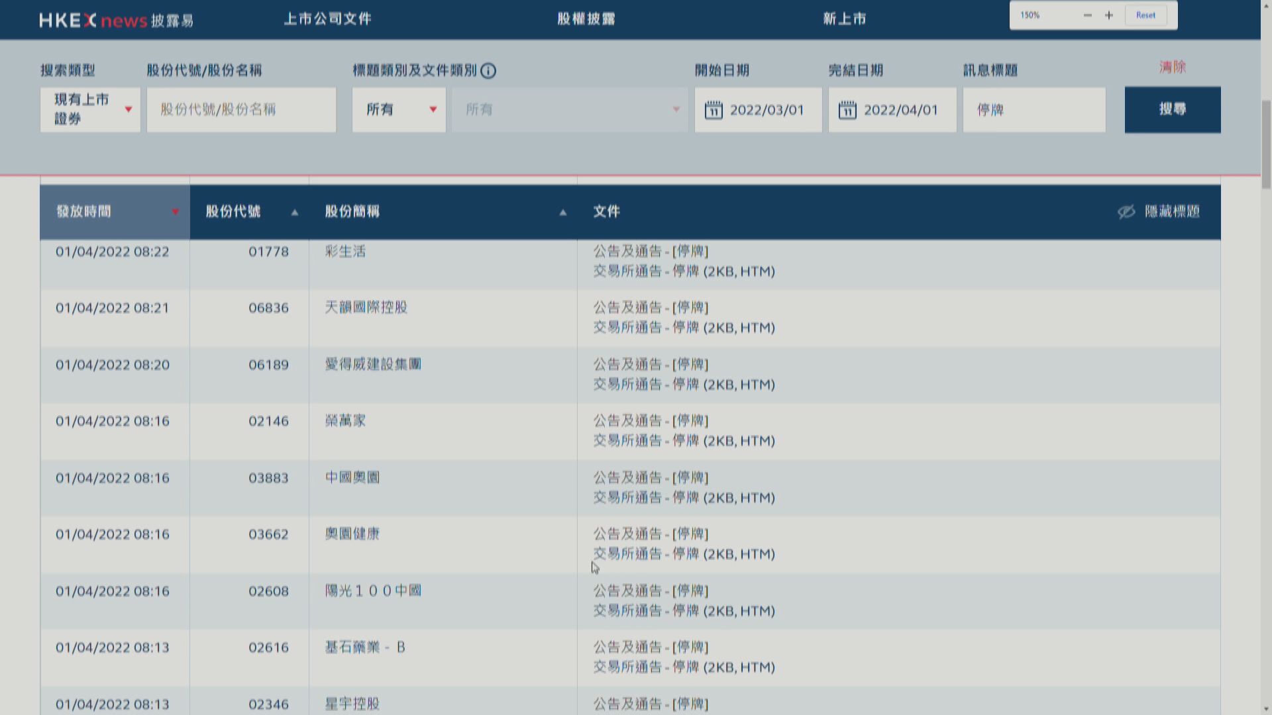Expand the 現有上市證券 search type dropdown
Image resolution: width=1272 pixels, height=715 pixels.
90,109
